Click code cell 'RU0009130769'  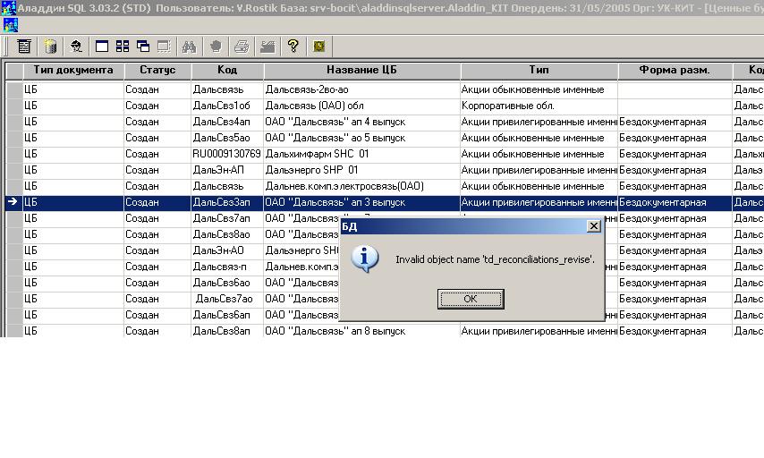[x=227, y=154]
